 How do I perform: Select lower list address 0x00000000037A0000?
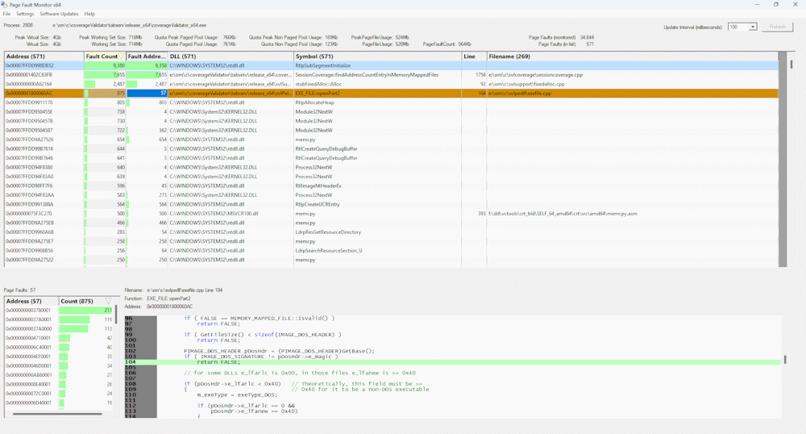click(x=28, y=328)
